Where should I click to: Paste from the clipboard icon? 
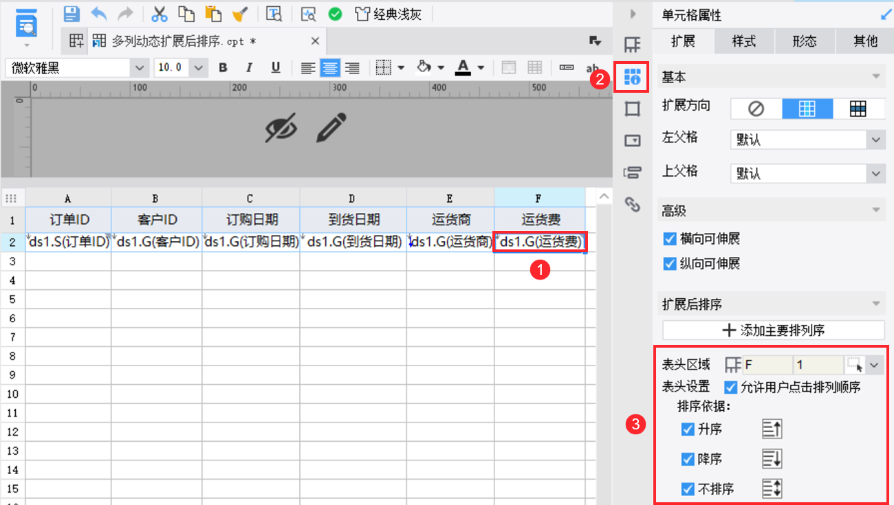click(x=213, y=14)
